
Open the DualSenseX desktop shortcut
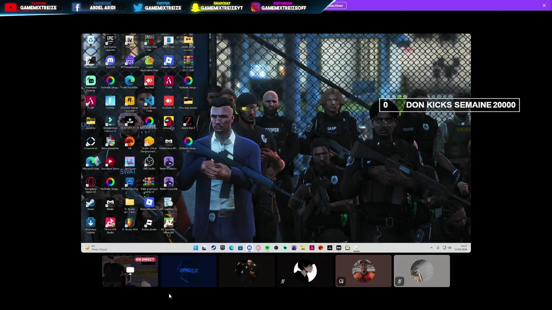(x=91, y=62)
